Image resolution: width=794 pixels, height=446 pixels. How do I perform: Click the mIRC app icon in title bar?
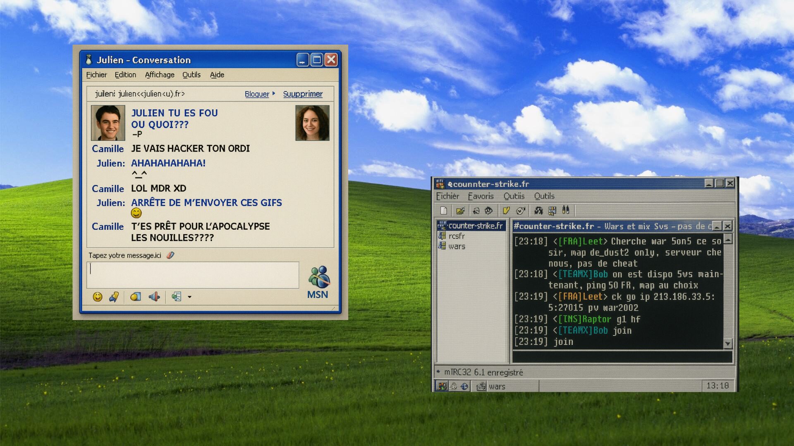pos(440,184)
